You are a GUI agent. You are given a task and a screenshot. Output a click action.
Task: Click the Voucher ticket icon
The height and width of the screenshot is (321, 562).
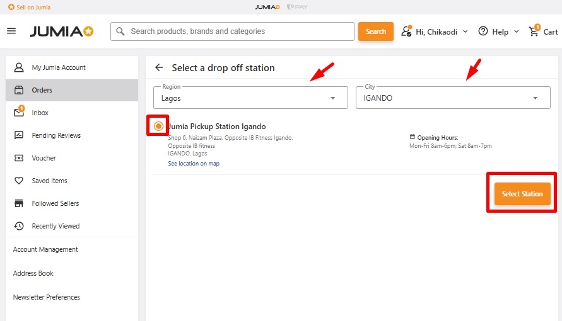click(x=19, y=158)
